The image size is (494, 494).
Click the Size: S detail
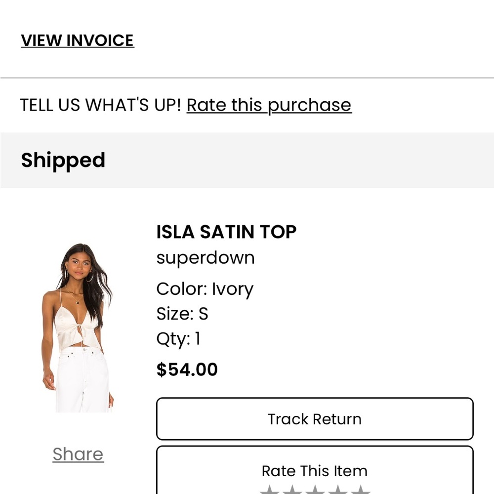tap(182, 314)
